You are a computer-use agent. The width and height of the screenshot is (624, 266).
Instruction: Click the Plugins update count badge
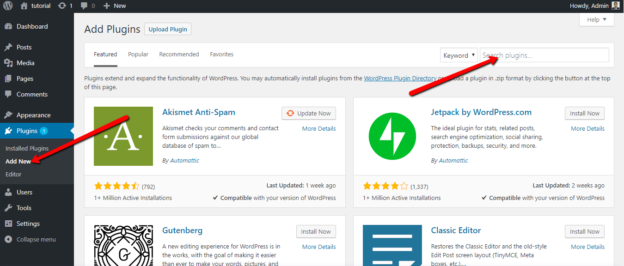[x=43, y=131]
